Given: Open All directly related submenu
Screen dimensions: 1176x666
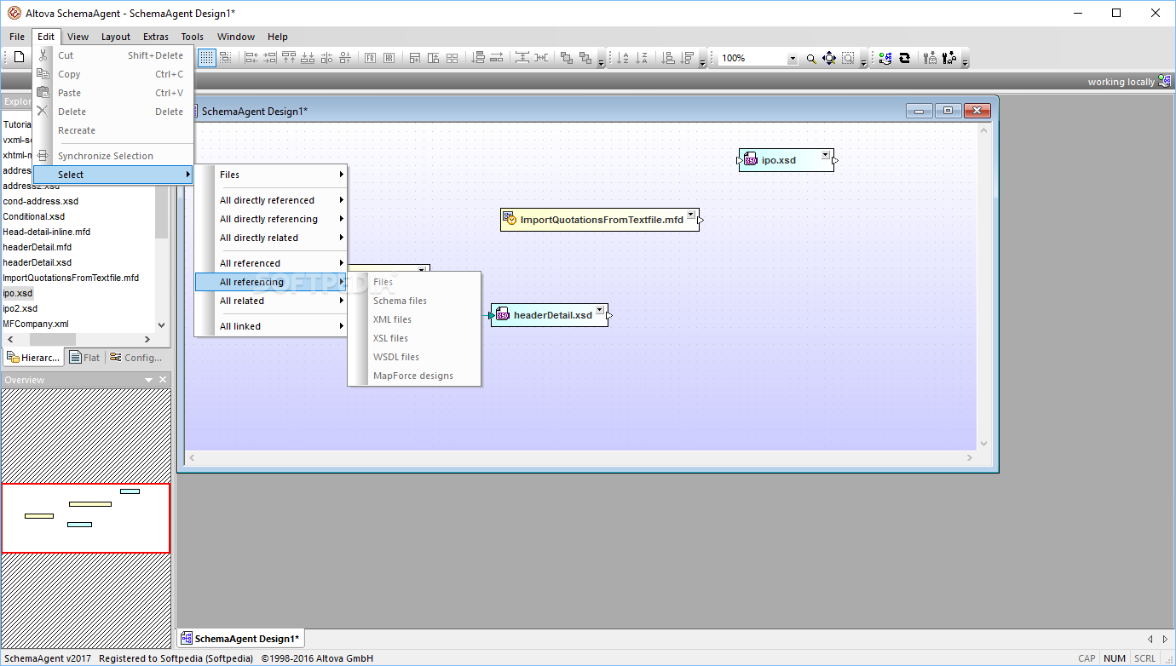Looking at the screenshot, I should [x=271, y=238].
